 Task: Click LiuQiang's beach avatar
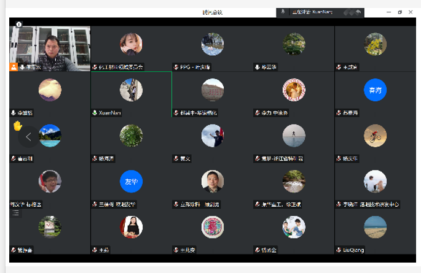375,227
